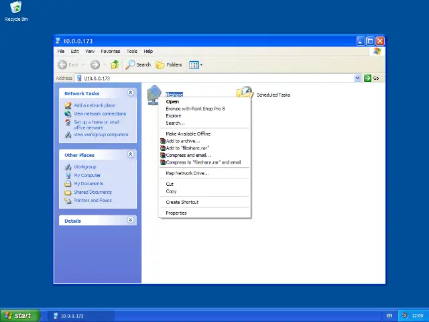Open the View menu
Screen dimensions: 429x322
[90, 51]
